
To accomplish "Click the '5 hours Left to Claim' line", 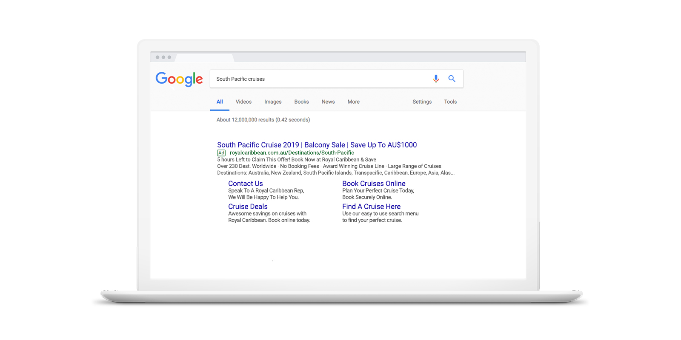I will point(297,160).
